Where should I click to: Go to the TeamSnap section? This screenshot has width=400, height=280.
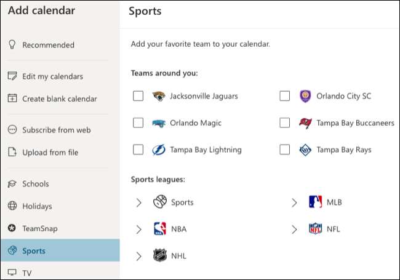pos(39,228)
